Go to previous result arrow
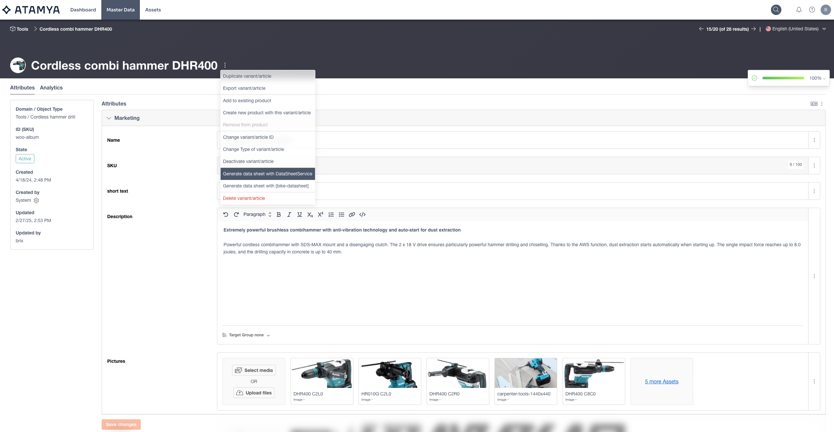This screenshot has height=432, width=834. pyautogui.click(x=701, y=29)
